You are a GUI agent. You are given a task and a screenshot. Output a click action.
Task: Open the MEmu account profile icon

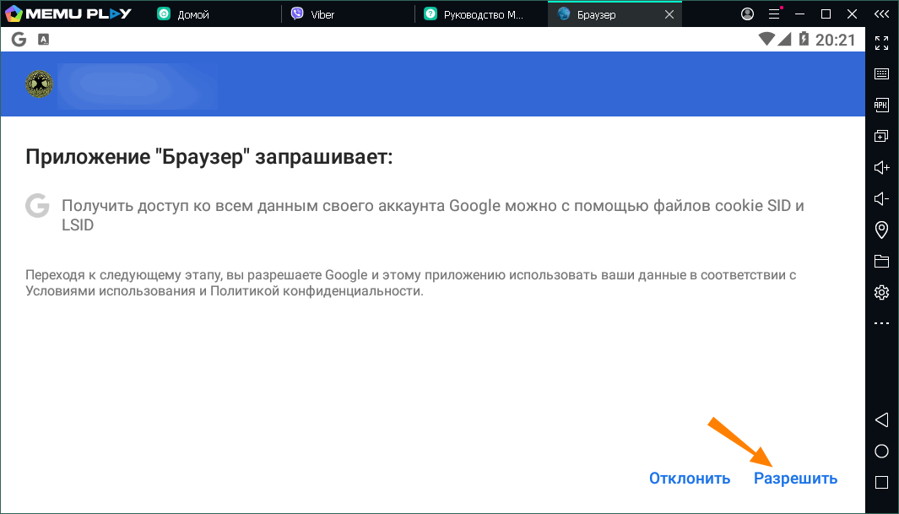pyautogui.click(x=747, y=14)
